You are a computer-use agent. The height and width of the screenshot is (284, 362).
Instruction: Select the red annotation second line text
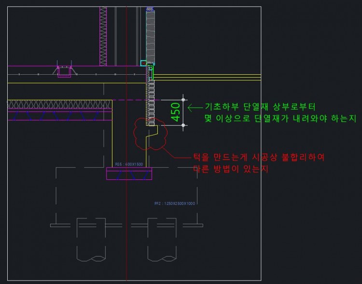point(230,169)
